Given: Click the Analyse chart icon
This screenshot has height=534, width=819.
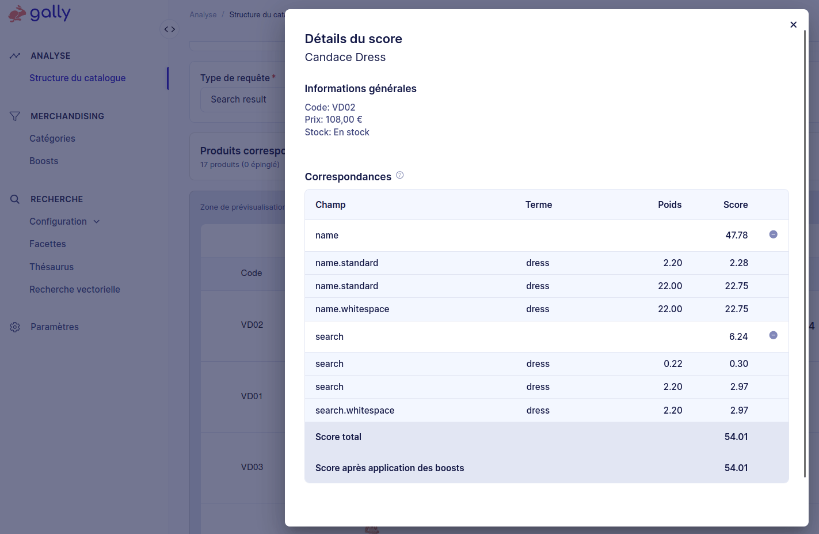Looking at the screenshot, I should click(x=15, y=56).
